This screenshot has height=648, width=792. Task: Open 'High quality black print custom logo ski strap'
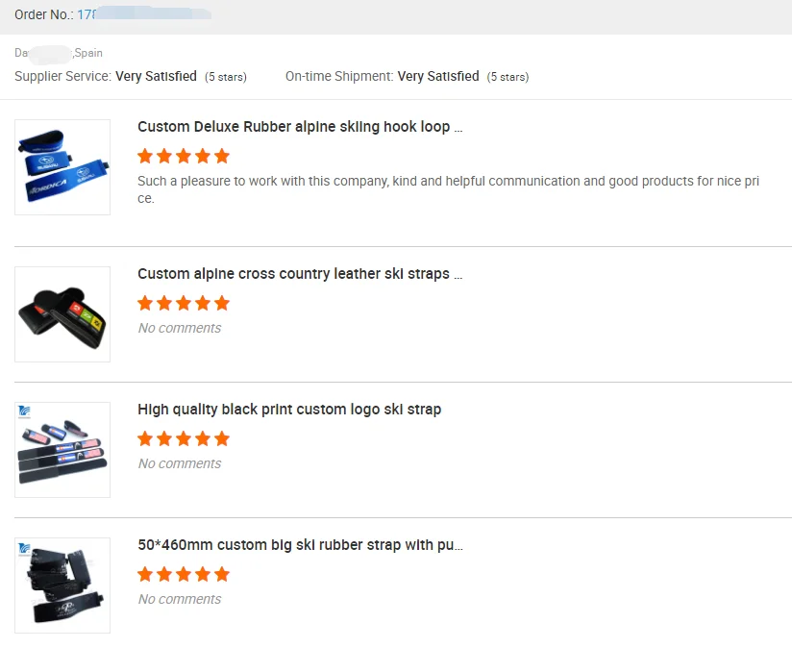pyautogui.click(x=289, y=410)
